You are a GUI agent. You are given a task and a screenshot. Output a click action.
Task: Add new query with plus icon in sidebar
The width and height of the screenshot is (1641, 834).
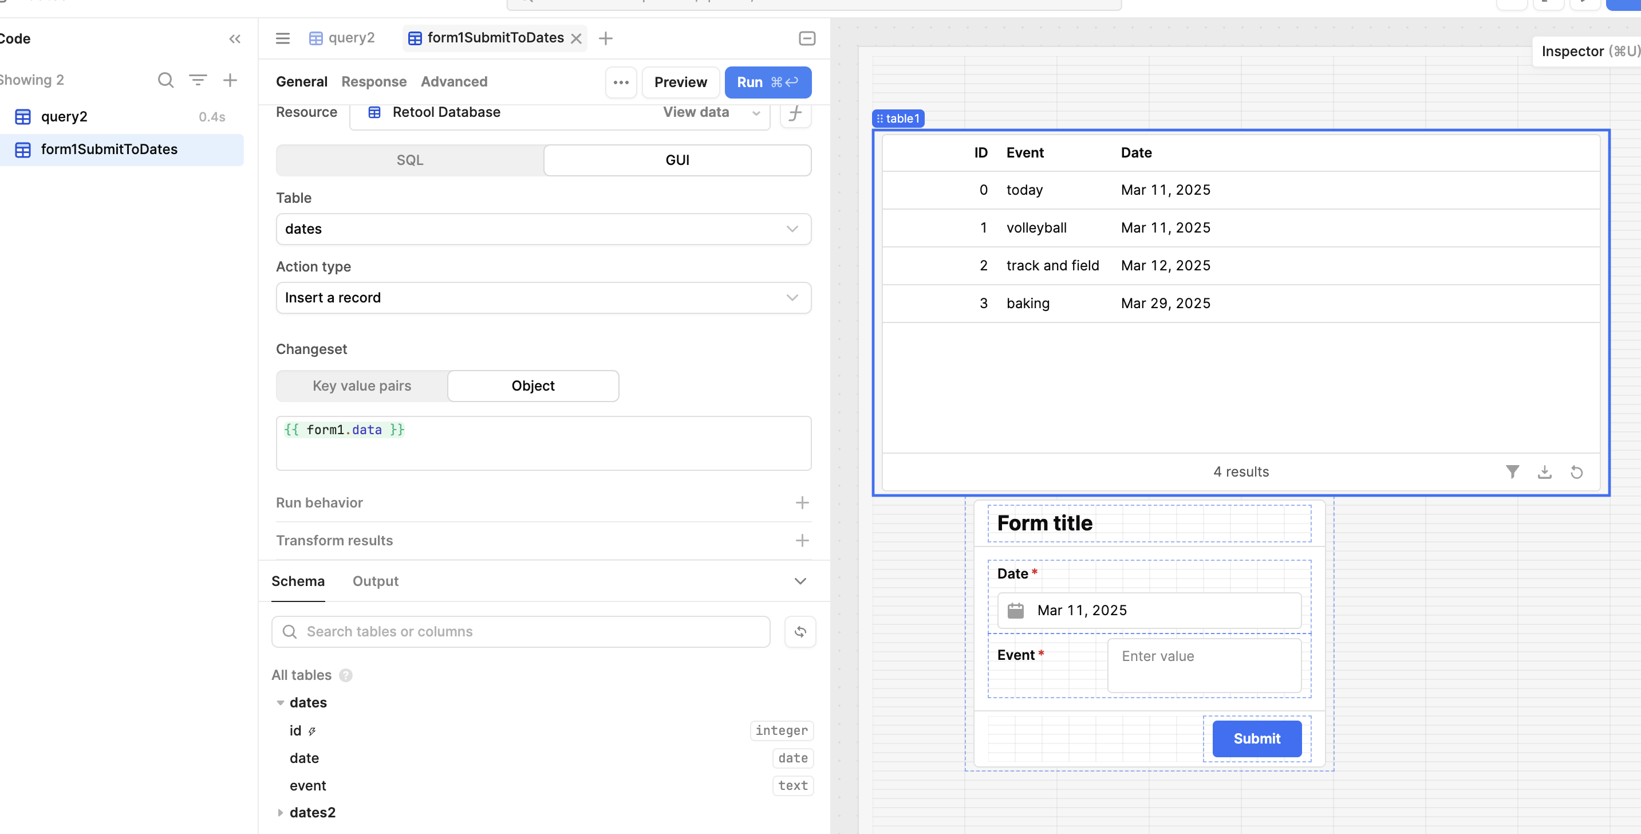pos(230,80)
